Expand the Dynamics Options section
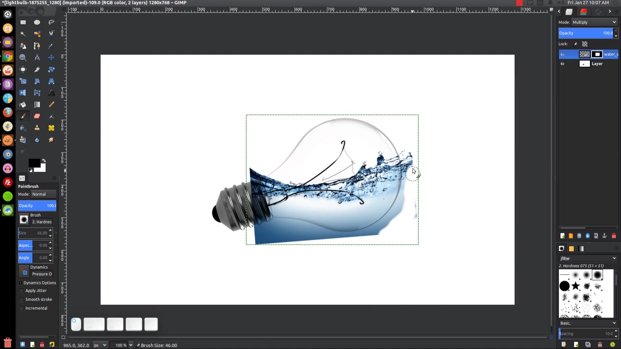The width and height of the screenshot is (621, 349). (x=20, y=283)
